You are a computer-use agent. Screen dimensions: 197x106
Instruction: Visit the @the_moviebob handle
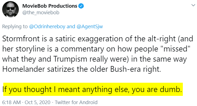41,13
